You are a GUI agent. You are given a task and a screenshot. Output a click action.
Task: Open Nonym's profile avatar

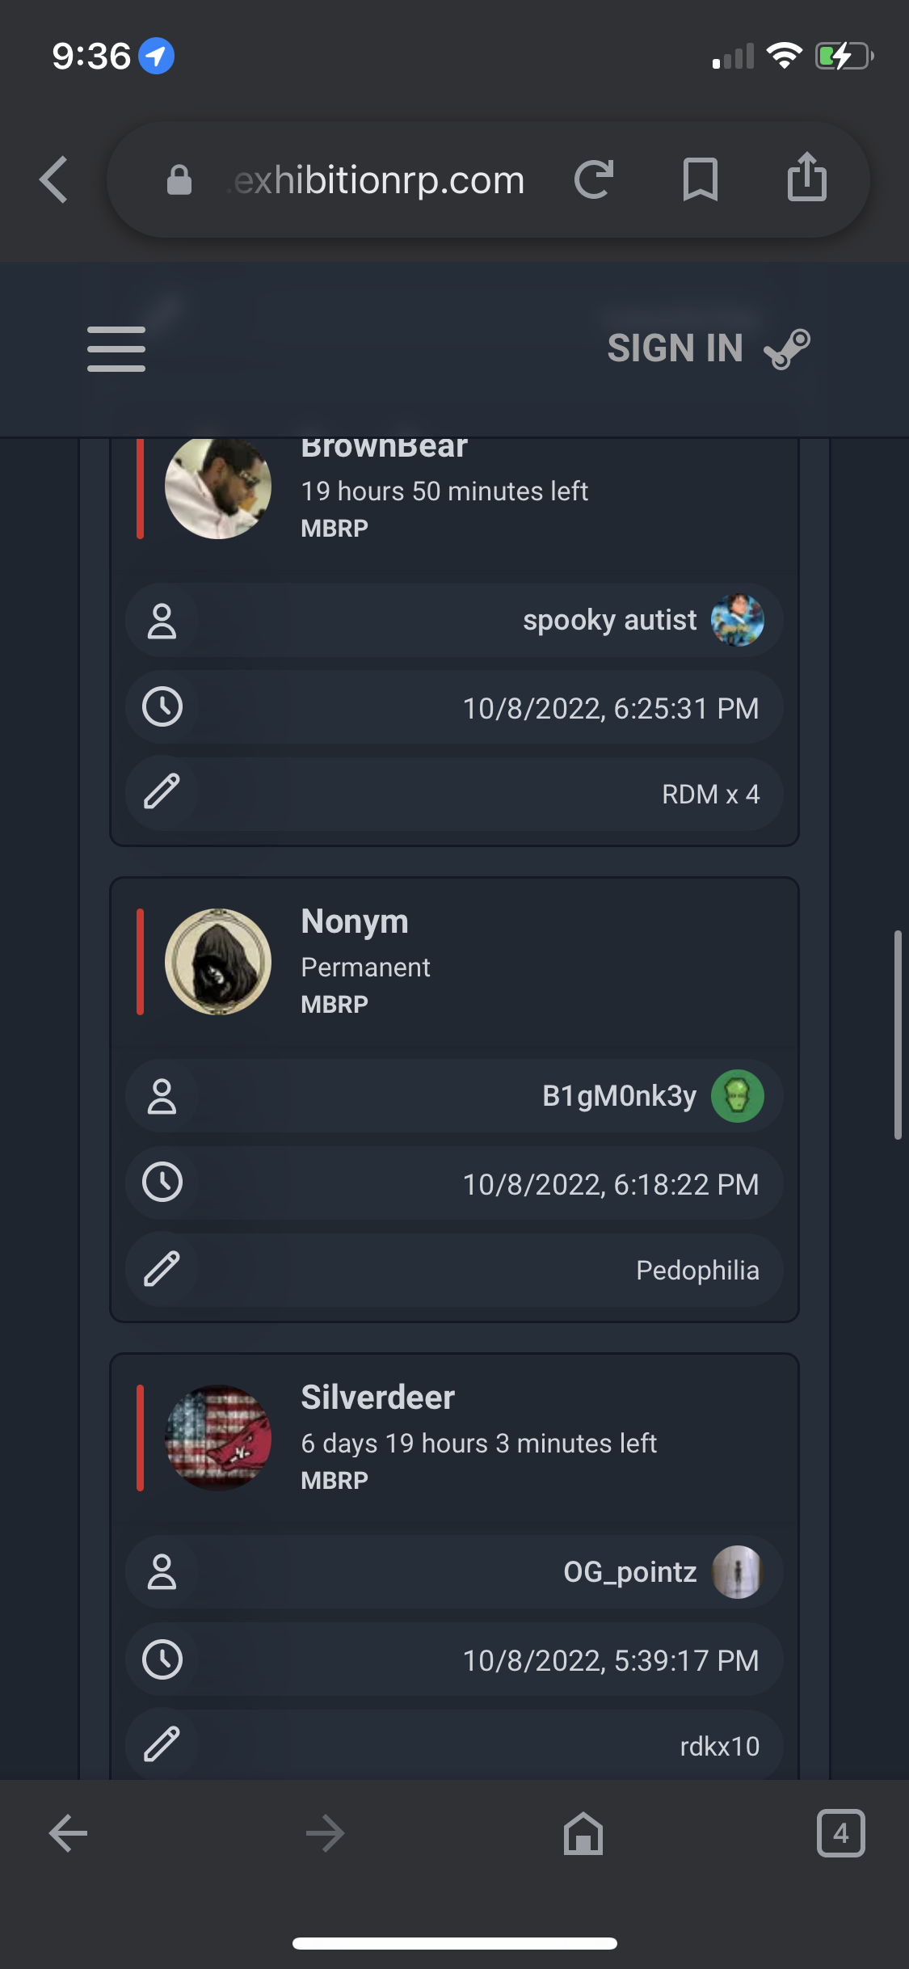(x=218, y=962)
